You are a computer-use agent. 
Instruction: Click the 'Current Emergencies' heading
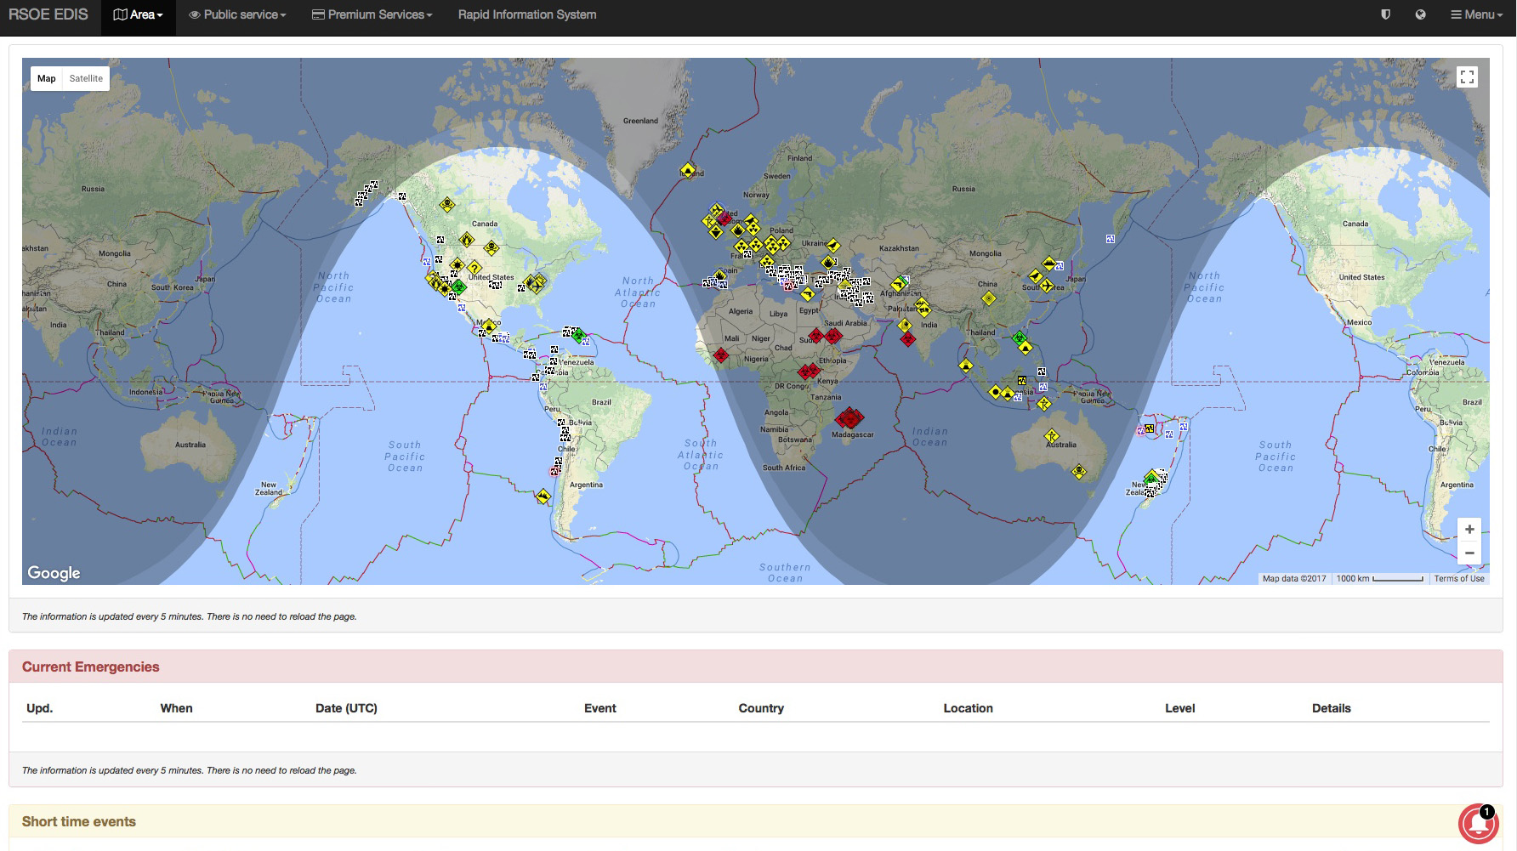pyautogui.click(x=91, y=667)
